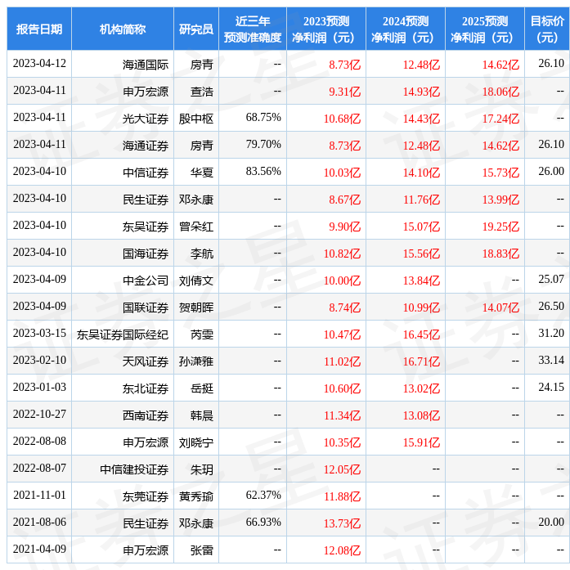
Task: Click the 17.24亿 value
Action: click(x=500, y=119)
